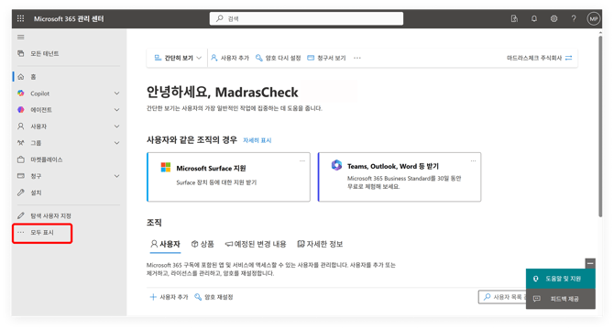This screenshot has width=614, height=330.
Task: Expand the 에이전트 section chevron
Action: (116, 110)
